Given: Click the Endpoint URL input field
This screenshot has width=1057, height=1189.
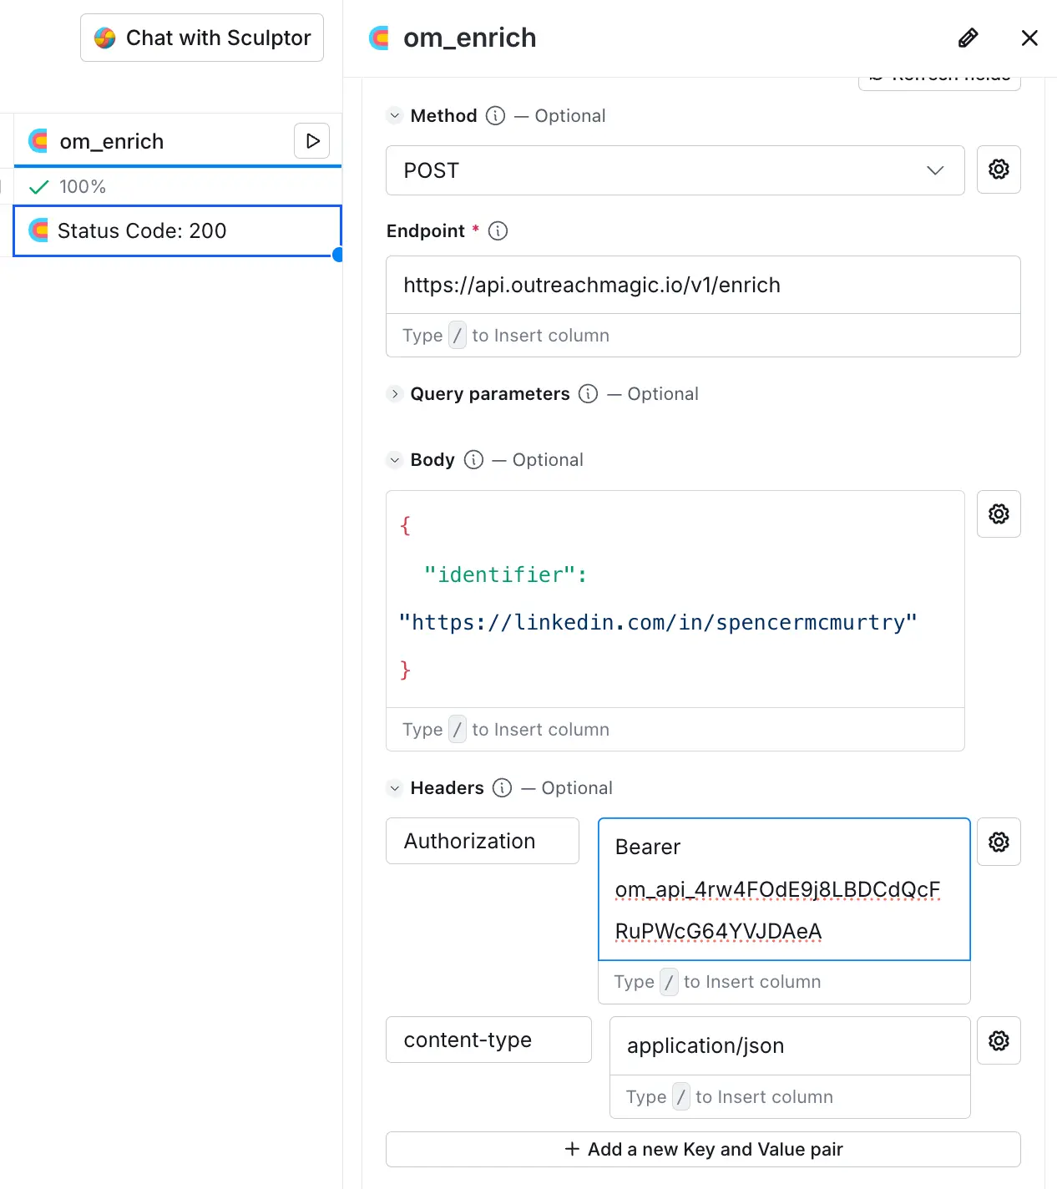Looking at the screenshot, I should [702, 285].
